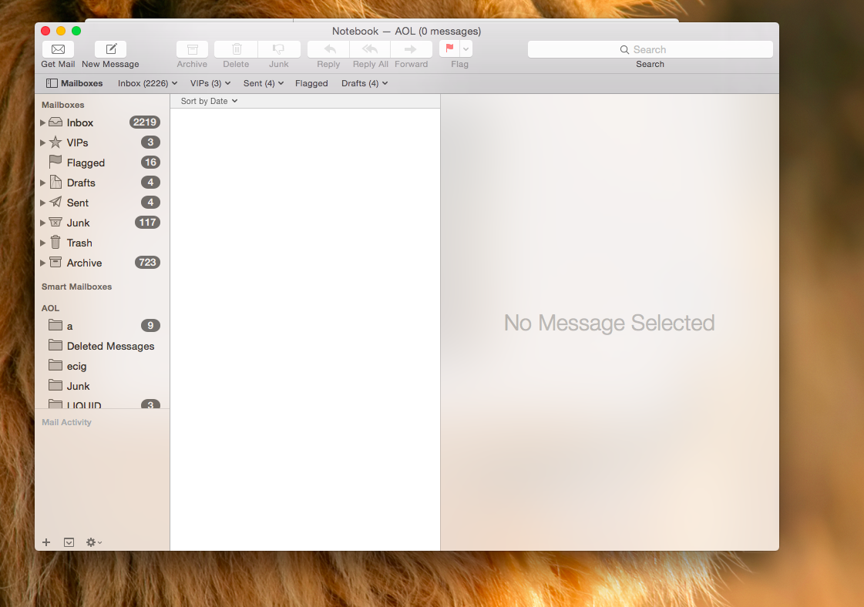The image size is (864, 607).
Task: Click into the Search field
Action: point(651,49)
